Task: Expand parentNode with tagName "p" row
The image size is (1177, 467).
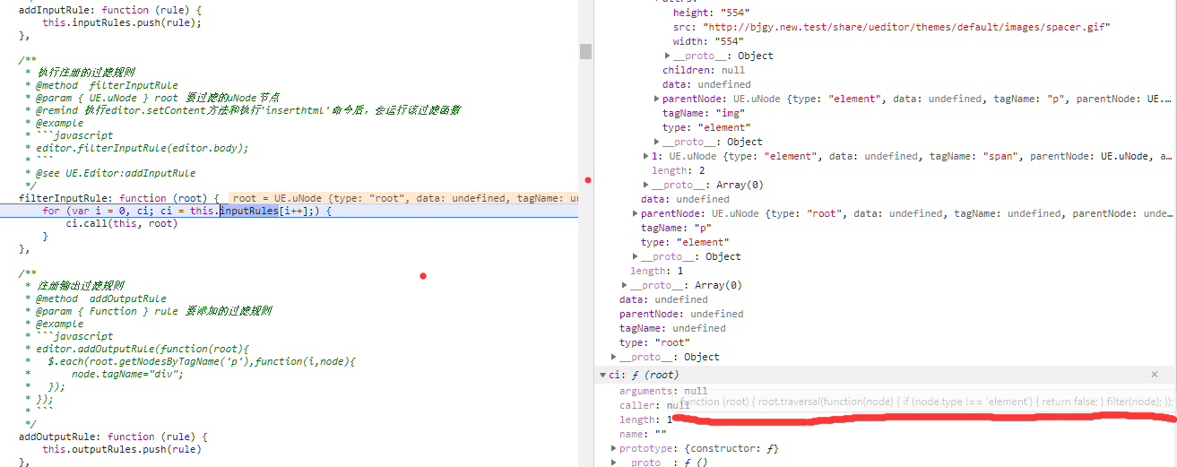Action: coord(657,99)
